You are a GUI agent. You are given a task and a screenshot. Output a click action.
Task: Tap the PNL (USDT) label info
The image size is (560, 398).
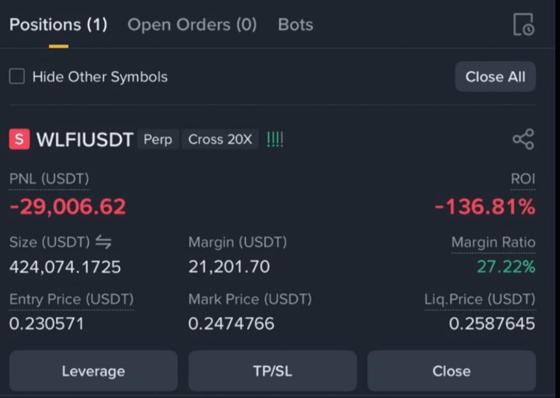point(49,179)
